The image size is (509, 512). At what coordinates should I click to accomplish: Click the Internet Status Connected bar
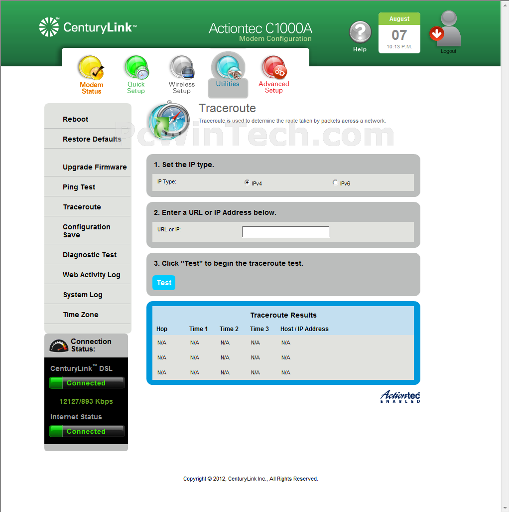87,431
